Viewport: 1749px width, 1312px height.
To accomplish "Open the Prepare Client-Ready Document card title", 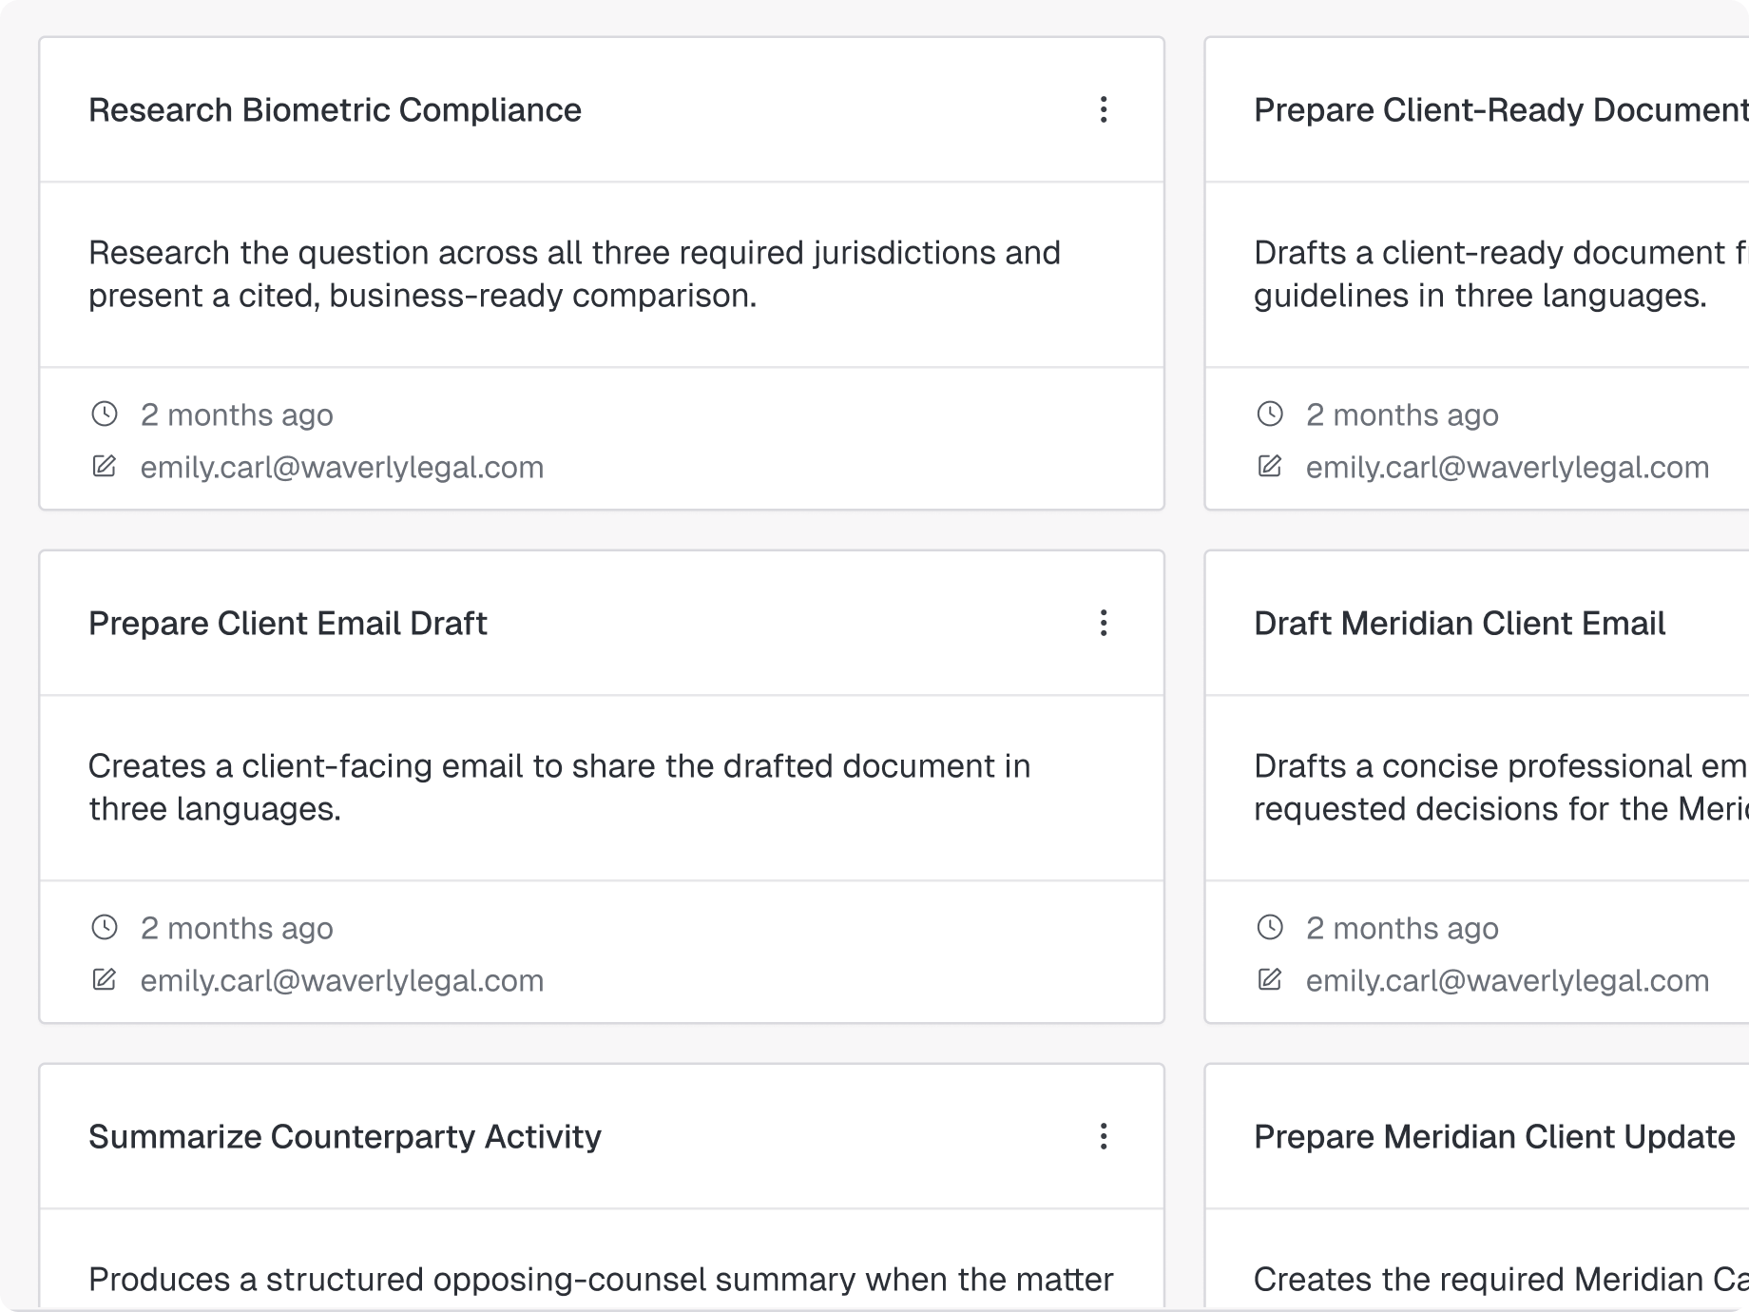I will pos(1501,110).
